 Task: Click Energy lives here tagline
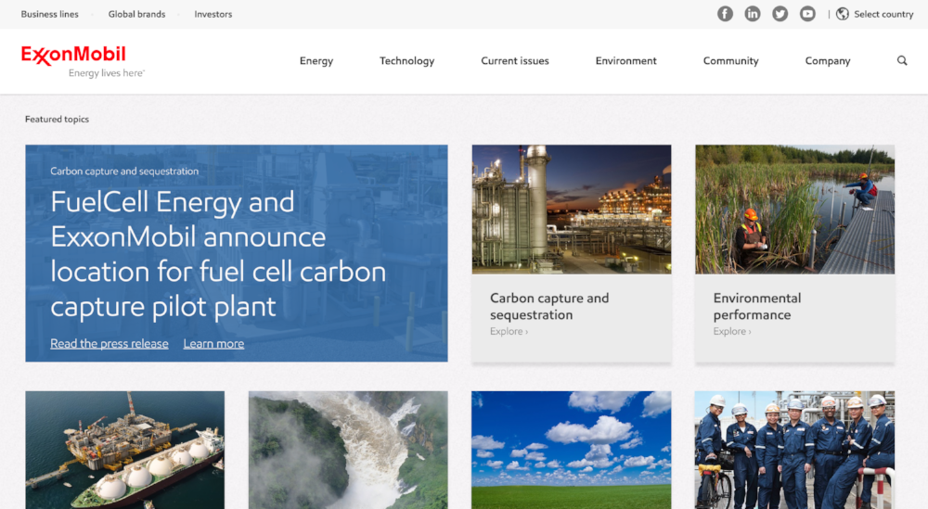click(x=107, y=73)
